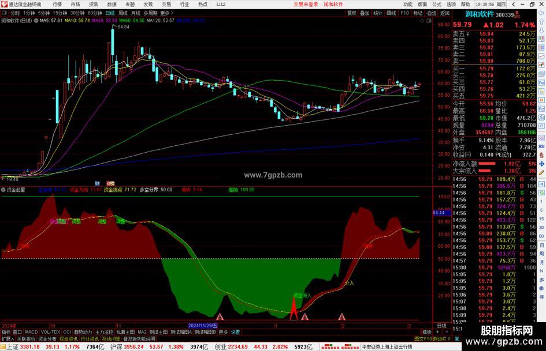
Task: Open 资金分布 tab
Action: (47, 339)
